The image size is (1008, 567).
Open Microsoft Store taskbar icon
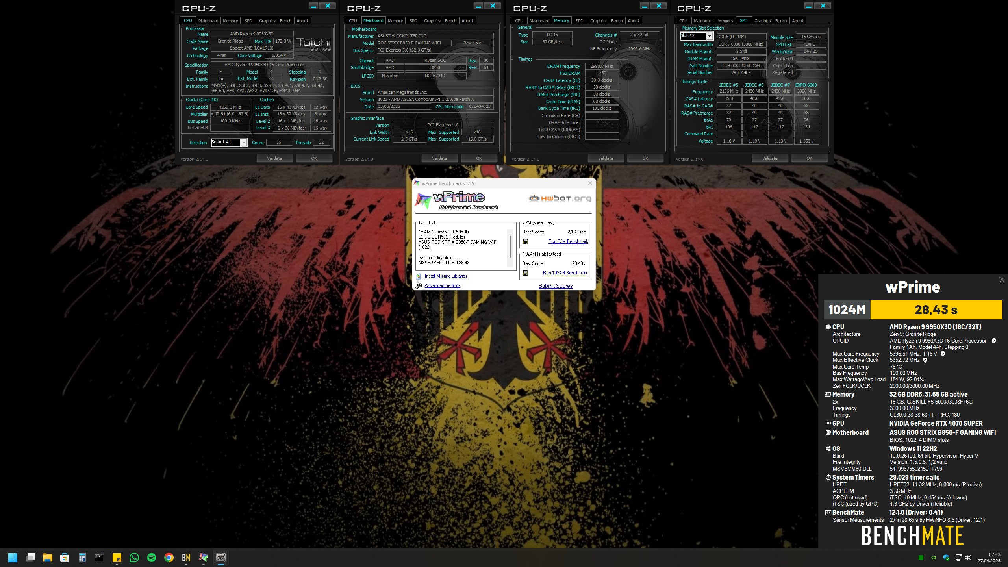(65, 558)
